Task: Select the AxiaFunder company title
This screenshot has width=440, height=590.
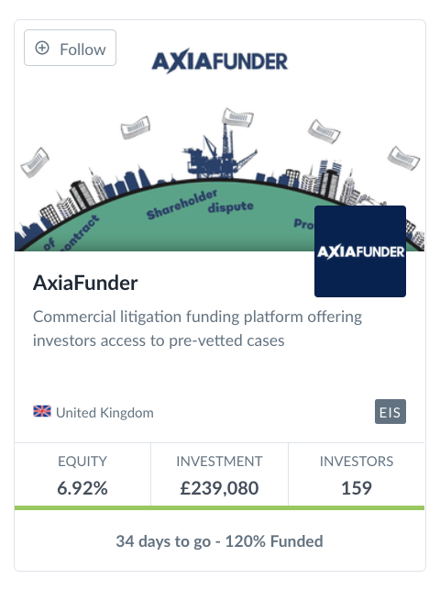Action: click(85, 283)
